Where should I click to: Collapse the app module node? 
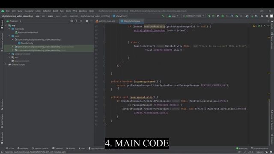6,25
